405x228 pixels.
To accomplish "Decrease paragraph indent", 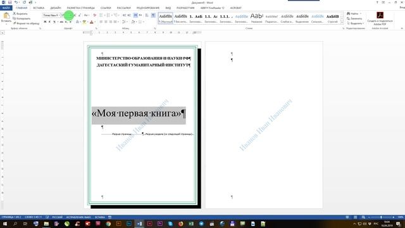I will (x=124, y=15).
